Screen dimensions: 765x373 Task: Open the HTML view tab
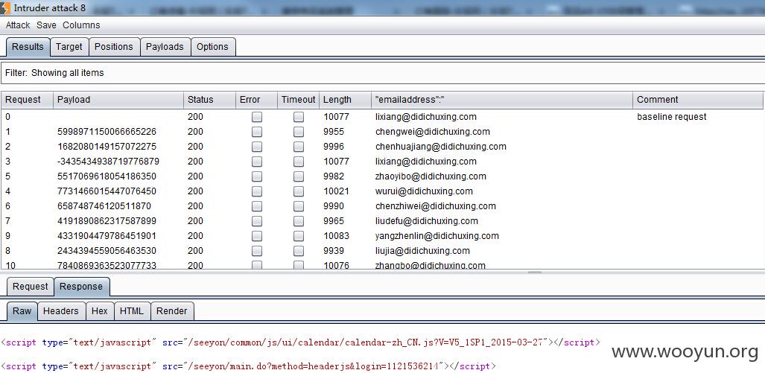[x=132, y=311]
